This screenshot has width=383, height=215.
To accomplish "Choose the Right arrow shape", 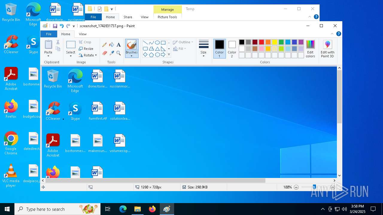I will [x=163, y=55].
